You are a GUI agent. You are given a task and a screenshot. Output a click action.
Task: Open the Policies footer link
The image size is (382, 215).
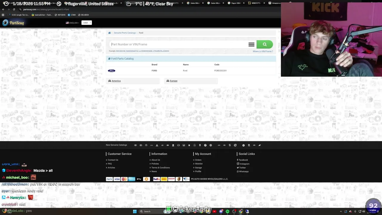pos(155,164)
